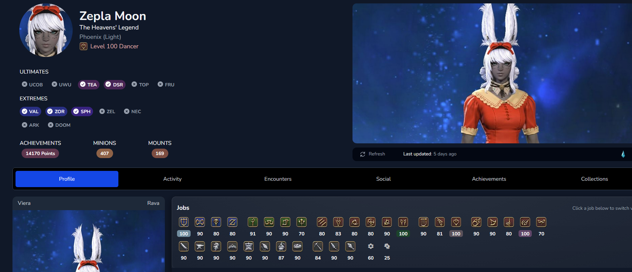The image size is (632, 272).
Task: Select the Pictomancer job icon
Action: (525, 222)
